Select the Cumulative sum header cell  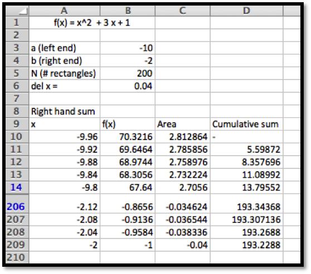246,124
